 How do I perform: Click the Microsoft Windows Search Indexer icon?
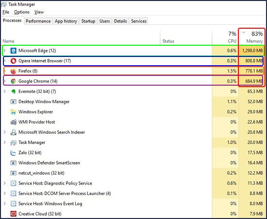pos(13,132)
